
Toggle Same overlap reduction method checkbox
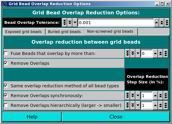click(6, 86)
